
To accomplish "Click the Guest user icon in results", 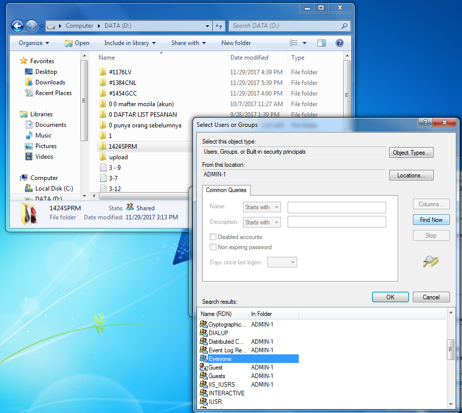I will pos(203,367).
